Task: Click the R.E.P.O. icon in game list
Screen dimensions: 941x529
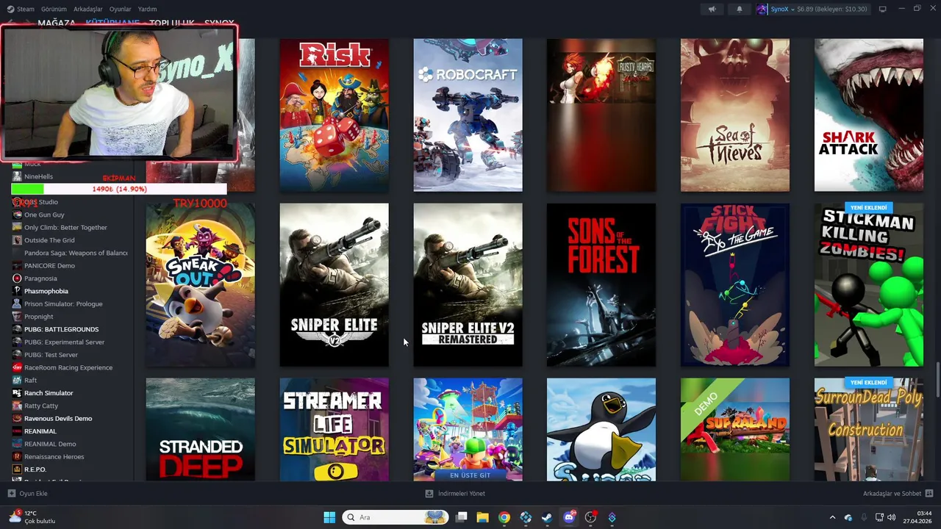Action: click(x=17, y=469)
